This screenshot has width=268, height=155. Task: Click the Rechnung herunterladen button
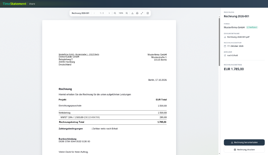pos(244,142)
